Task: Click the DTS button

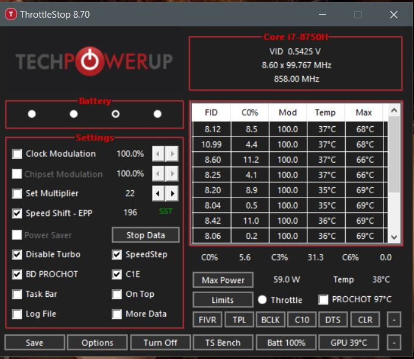Action: coord(333,319)
